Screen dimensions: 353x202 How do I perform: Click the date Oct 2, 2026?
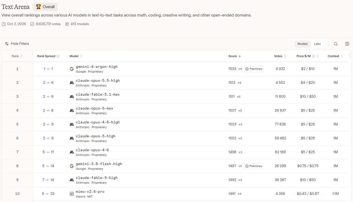point(16,24)
